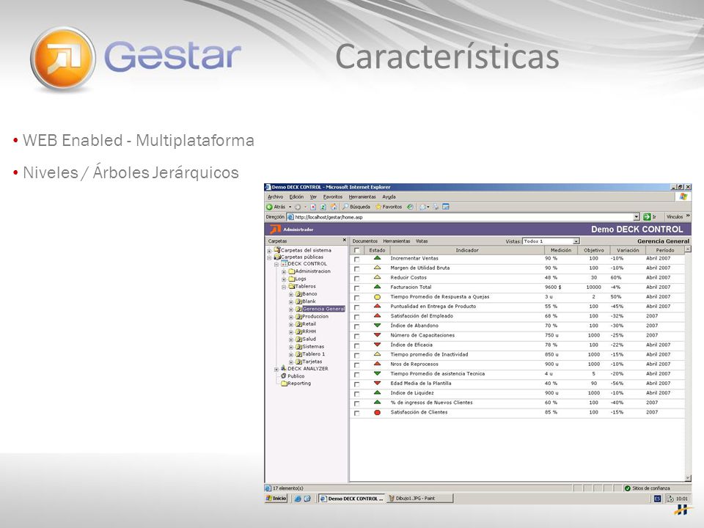Click the ES language indicator in system tray
704x528 pixels.
point(657,499)
